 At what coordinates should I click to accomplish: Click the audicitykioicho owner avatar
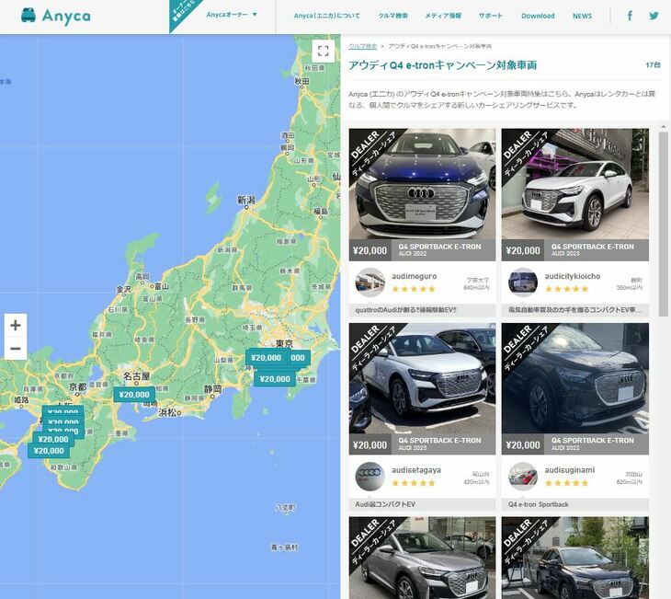pyautogui.click(x=522, y=282)
